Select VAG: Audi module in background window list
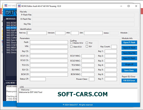143x110 pixels. [x=11, y=30]
